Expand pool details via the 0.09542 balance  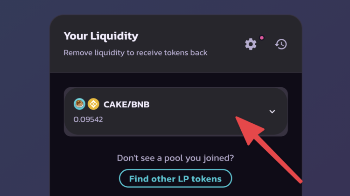pos(88,119)
